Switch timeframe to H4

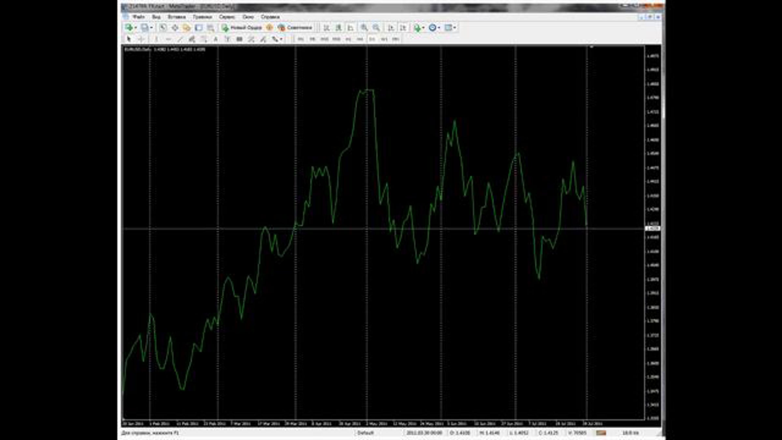click(360, 39)
